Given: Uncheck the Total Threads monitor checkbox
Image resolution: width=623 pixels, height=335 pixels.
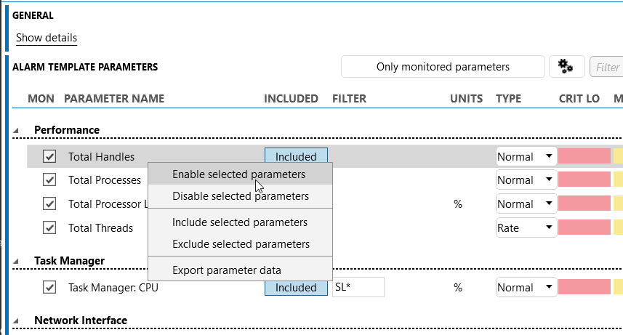Looking at the screenshot, I should tap(49, 228).
